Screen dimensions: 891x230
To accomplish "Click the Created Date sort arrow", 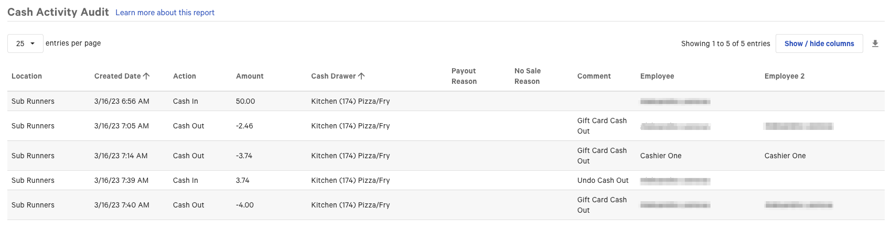I will click(146, 76).
